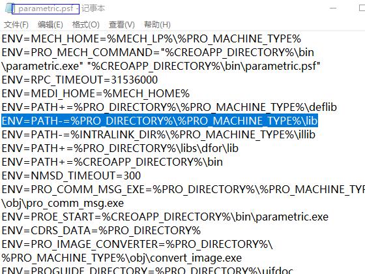Image resolution: width=365 pixels, height=274 pixels.
Task: Click the Notepad icon in title bar
Action: point(9,8)
